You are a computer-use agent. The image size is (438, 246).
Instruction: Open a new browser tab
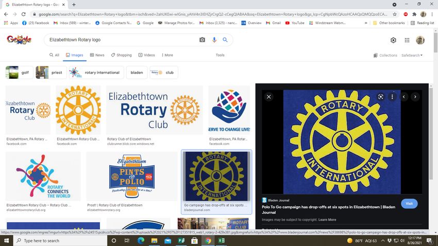click(74, 5)
